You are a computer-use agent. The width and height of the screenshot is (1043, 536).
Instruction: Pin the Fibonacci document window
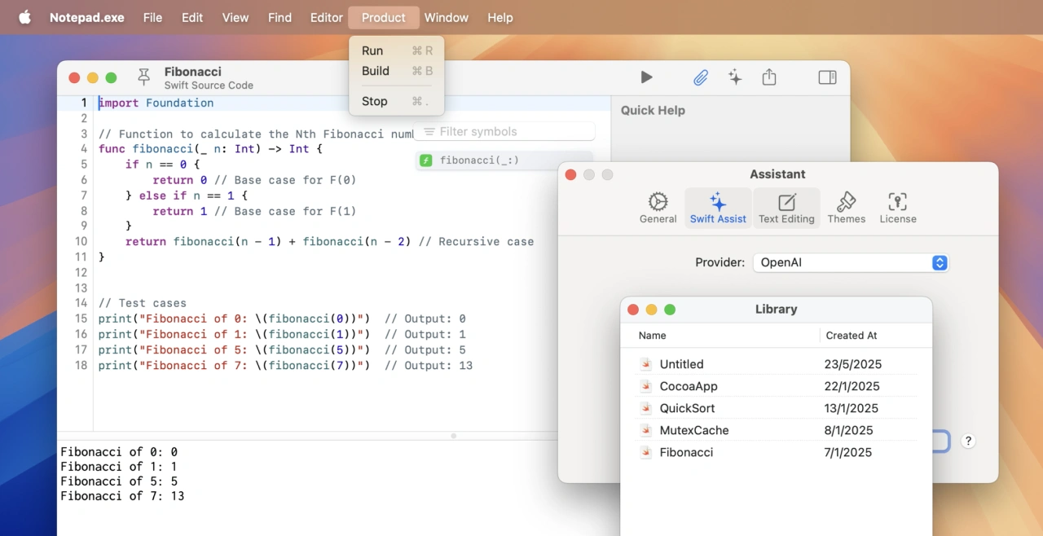coord(144,77)
